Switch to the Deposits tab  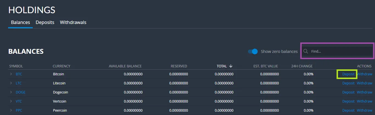(x=45, y=22)
